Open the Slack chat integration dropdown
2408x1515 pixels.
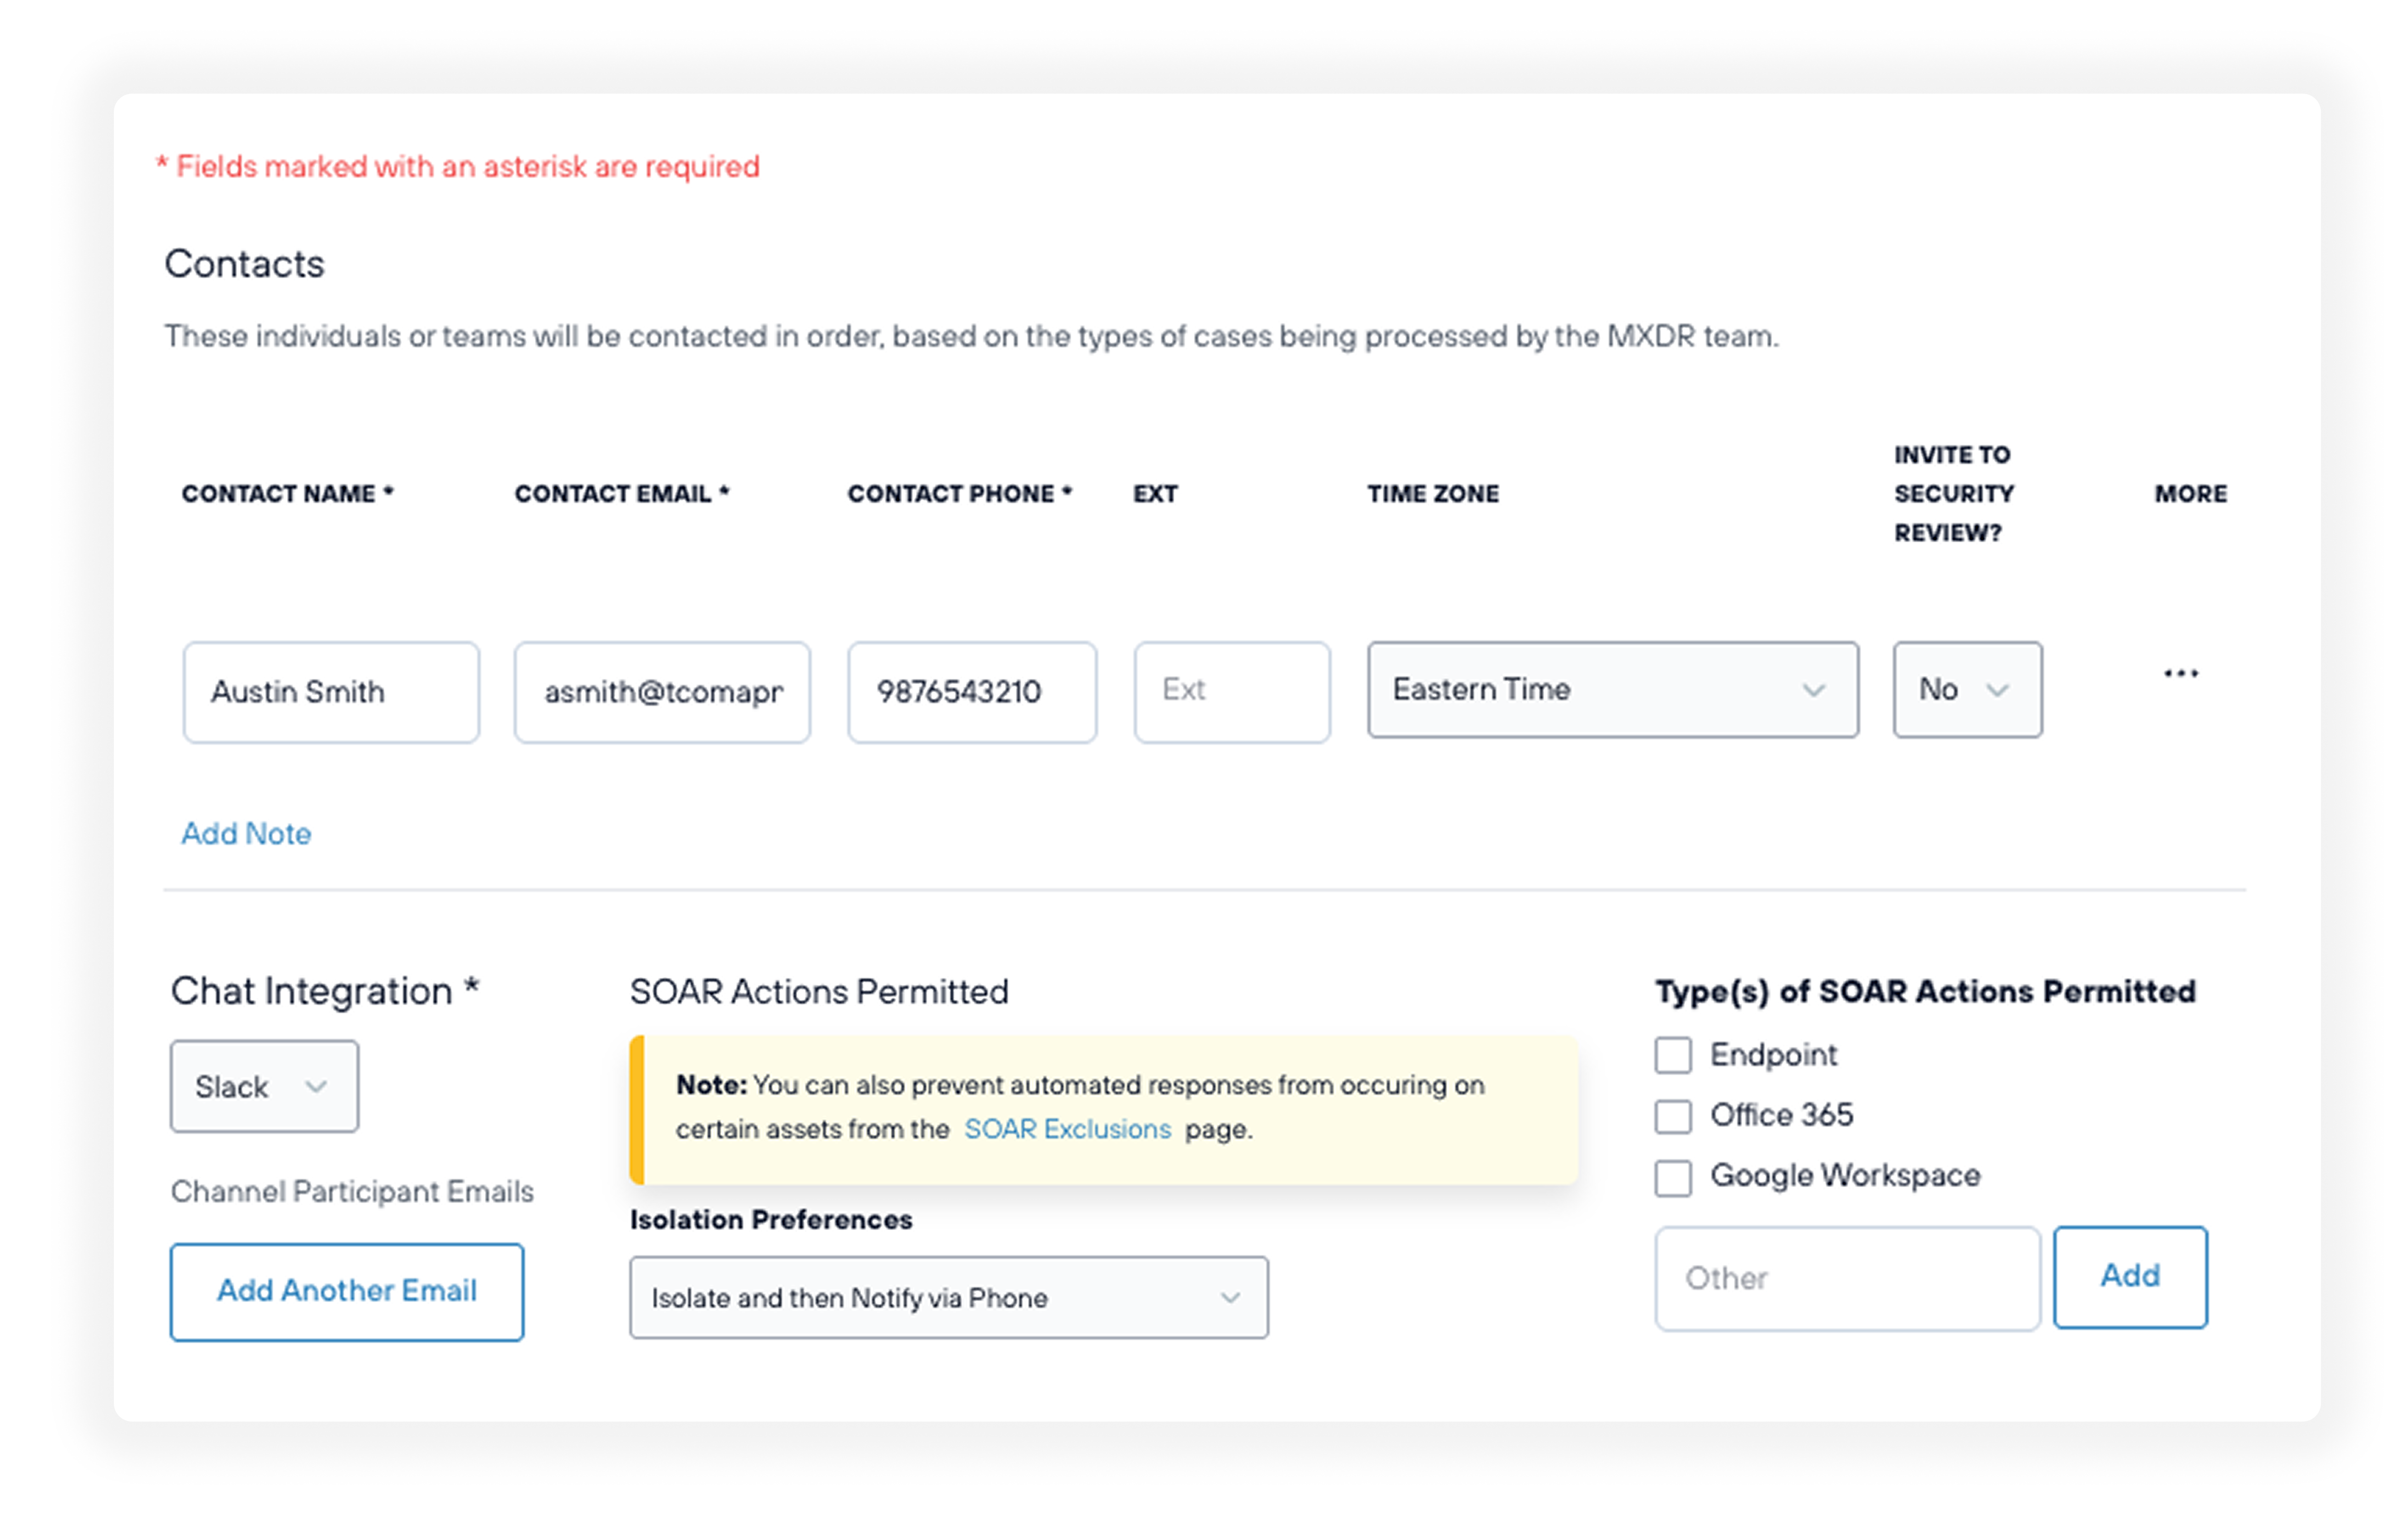coord(264,1086)
